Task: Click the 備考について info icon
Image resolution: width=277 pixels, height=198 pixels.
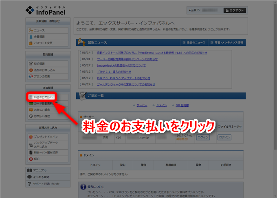Action: 83,187
